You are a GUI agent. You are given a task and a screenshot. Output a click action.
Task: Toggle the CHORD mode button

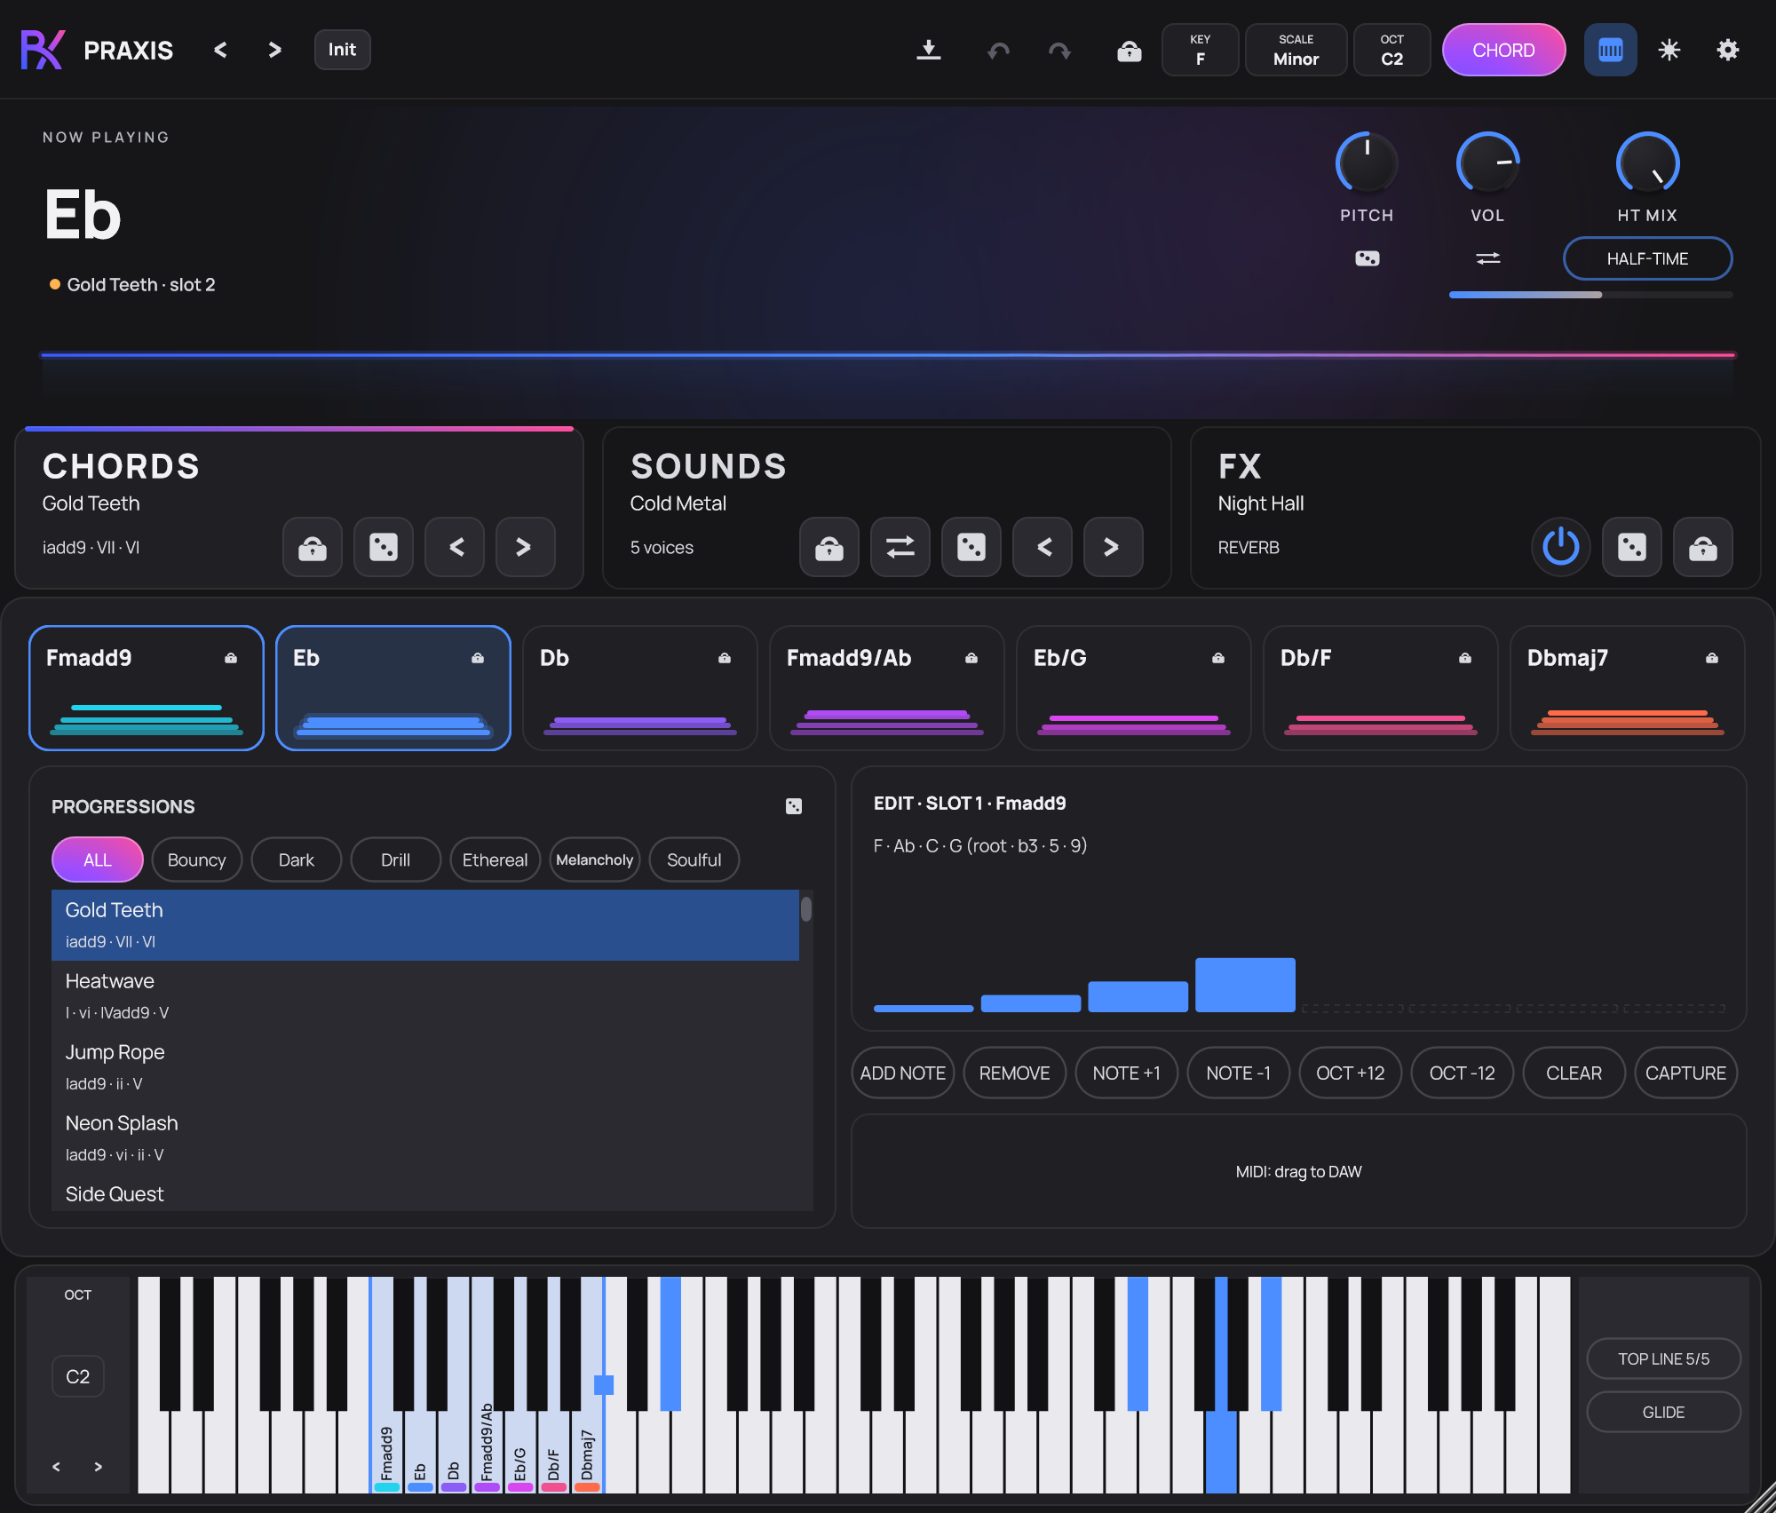1503,50
